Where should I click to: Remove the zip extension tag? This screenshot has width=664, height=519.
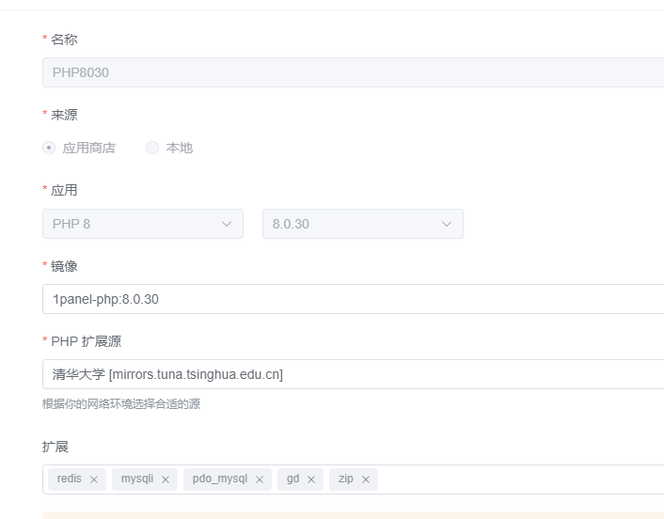366,480
